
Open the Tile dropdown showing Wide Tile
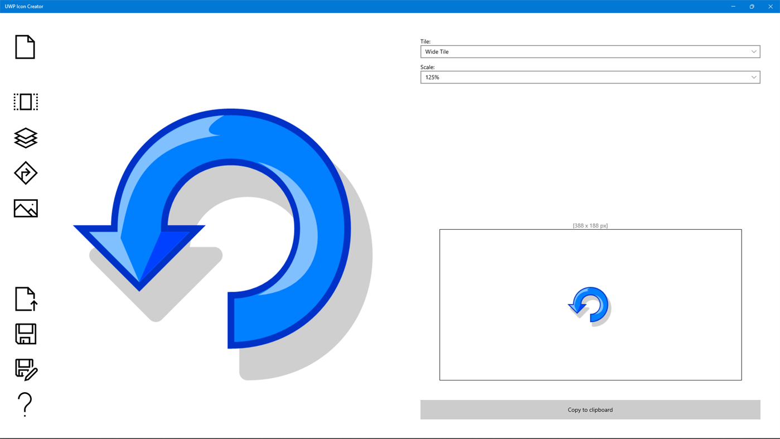590,51
